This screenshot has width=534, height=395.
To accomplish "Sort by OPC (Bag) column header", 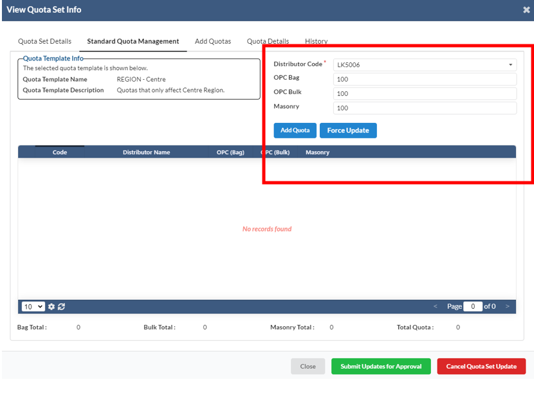I will (230, 152).
